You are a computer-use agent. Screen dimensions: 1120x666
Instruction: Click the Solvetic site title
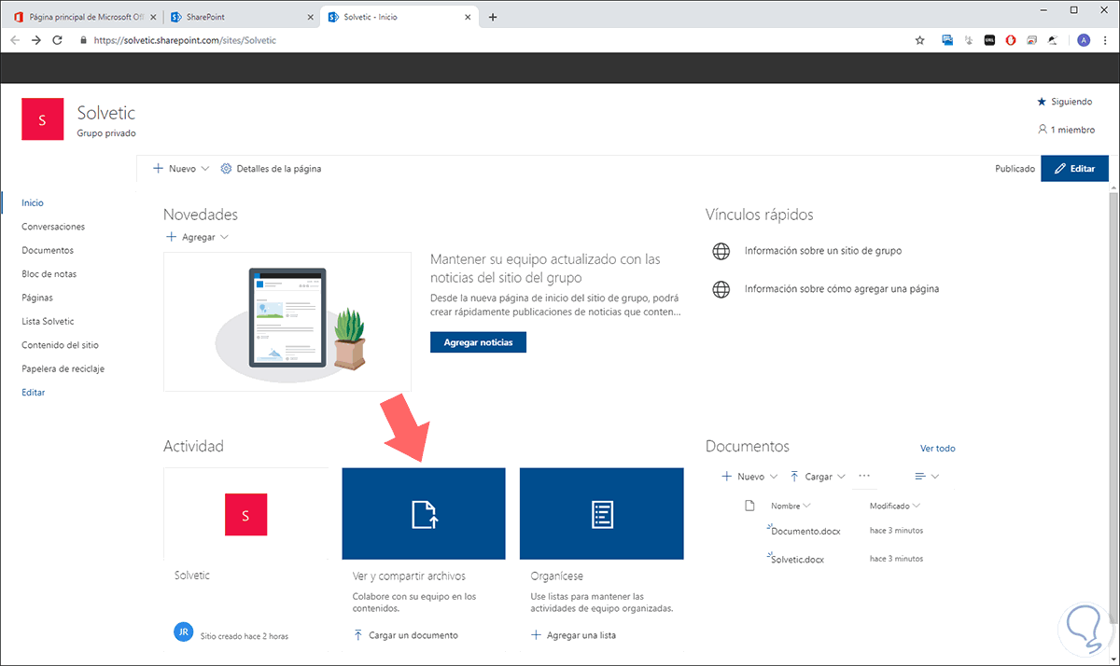click(106, 113)
